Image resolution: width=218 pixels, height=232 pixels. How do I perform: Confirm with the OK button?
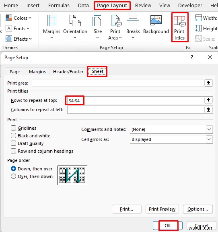point(168,226)
